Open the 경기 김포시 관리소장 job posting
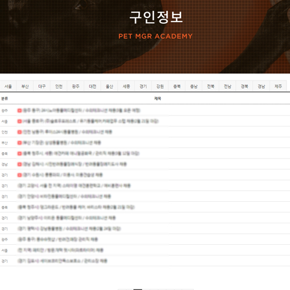Screen dimensions: 290x290 click(63, 261)
